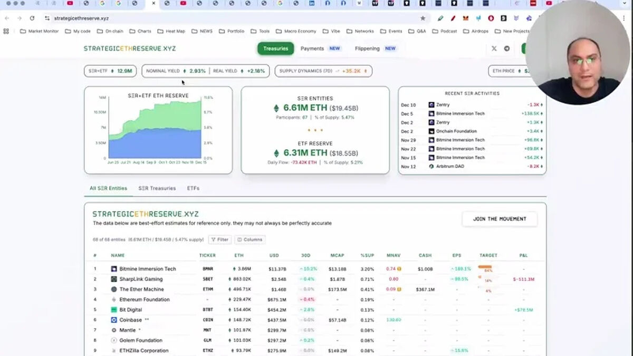Switch to the SER Treasuries tab

point(157,188)
